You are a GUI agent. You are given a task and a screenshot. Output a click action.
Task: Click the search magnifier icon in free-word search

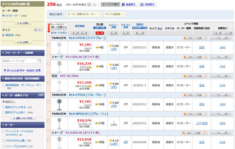coord(39,61)
